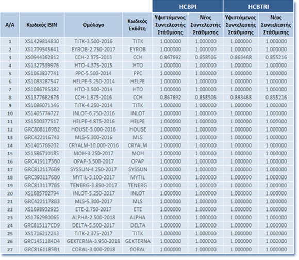
Task: Click the HCBTRI header cell
Action: coord(258,6)
